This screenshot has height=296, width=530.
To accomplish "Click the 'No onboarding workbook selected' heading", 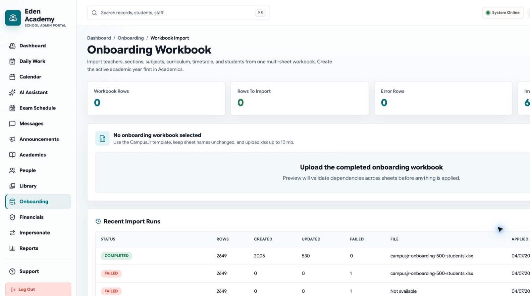I will point(157,135).
